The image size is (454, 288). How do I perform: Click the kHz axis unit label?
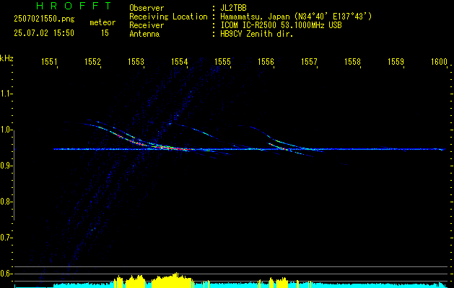point(6,58)
